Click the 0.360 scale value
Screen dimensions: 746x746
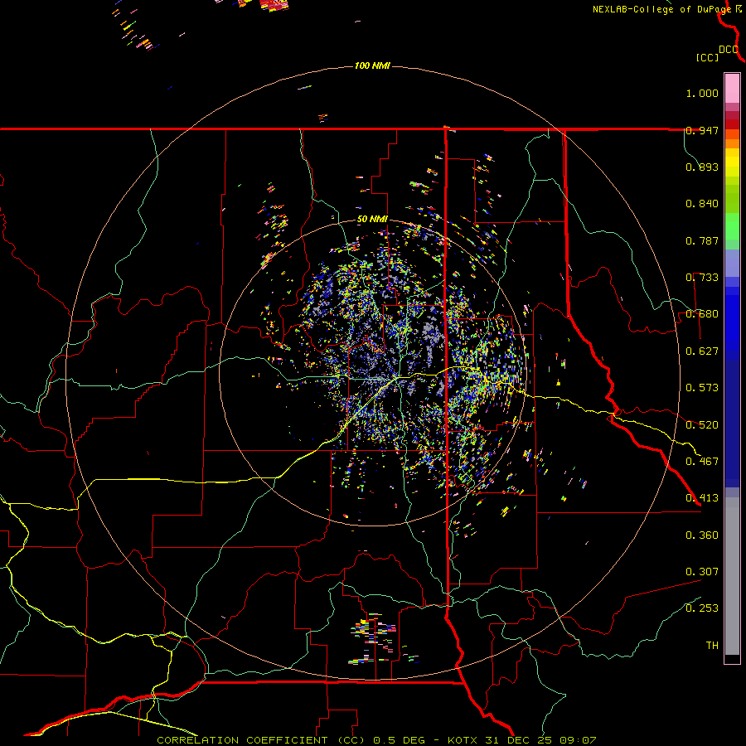point(702,535)
